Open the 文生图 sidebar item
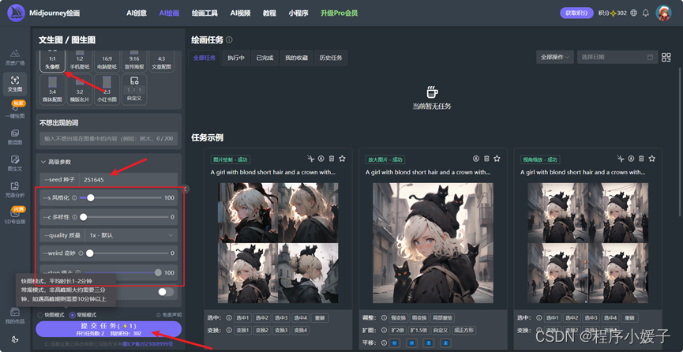This screenshot has height=352, width=683. 15,84
